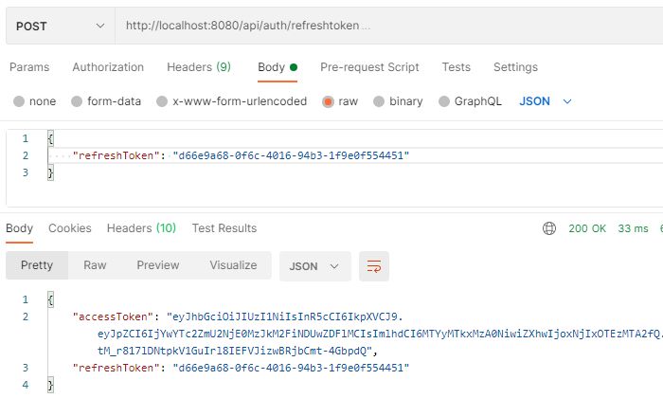
Task: Select the binary body type
Action: [x=399, y=101]
